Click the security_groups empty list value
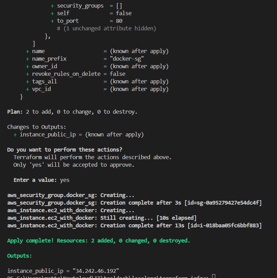 tap(119, 6)
